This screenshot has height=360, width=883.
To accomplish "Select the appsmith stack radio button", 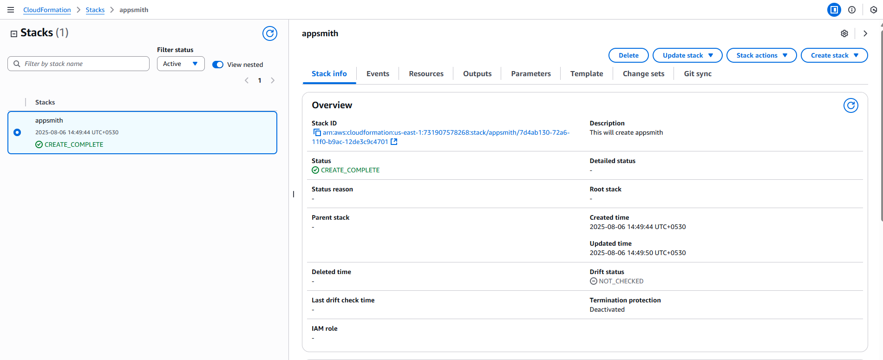I will tap(17, 132).
